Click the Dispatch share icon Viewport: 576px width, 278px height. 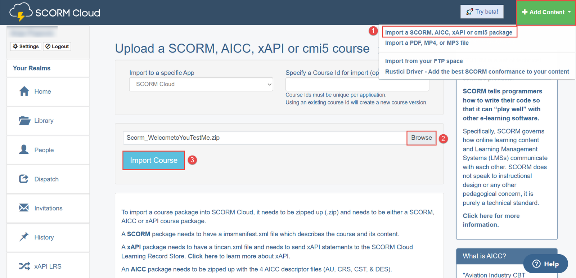click(x=24, y=179)
